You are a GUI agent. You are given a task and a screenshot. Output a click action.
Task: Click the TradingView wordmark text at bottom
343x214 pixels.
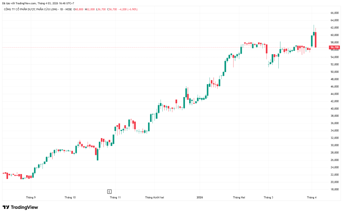24,207
